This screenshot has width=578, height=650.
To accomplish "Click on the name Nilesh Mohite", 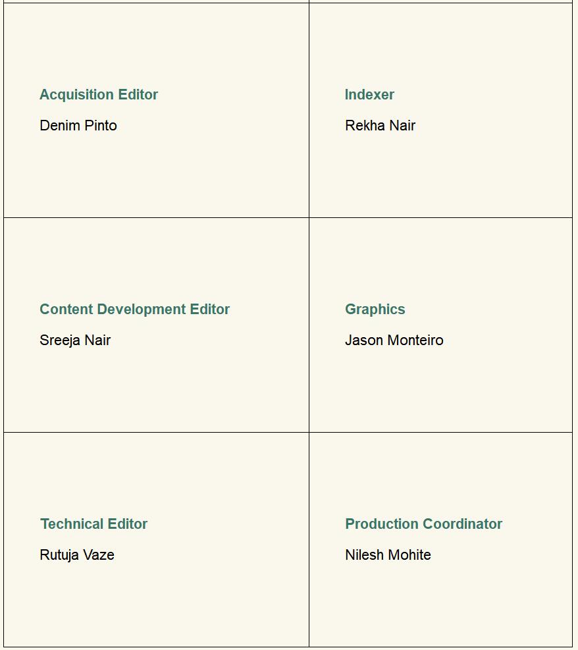I will [x=388, y=555].
